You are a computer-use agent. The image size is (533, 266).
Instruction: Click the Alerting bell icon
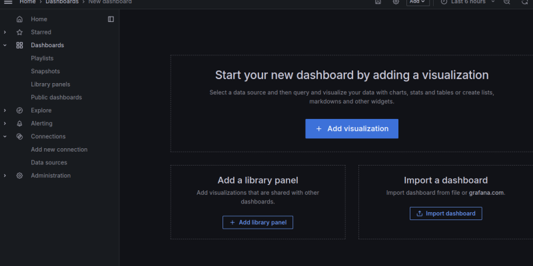pyautogui.click(x=19, y=124)
